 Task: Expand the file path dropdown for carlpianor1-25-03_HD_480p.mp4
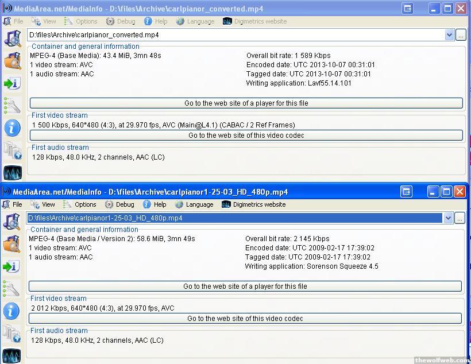448,218
